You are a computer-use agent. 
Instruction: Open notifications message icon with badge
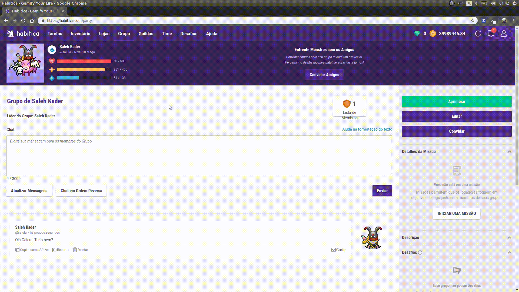point(491,34)
